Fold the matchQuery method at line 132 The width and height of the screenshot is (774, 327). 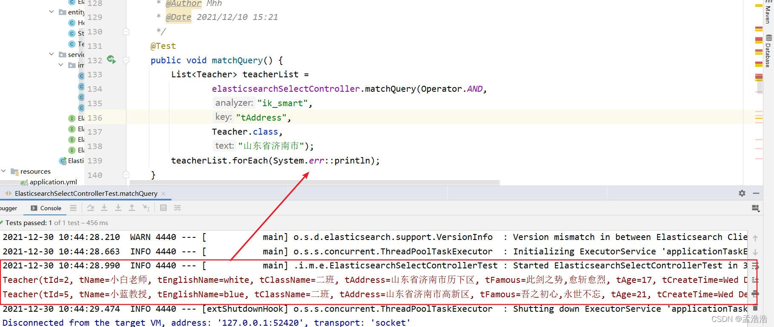pos(126,60)
